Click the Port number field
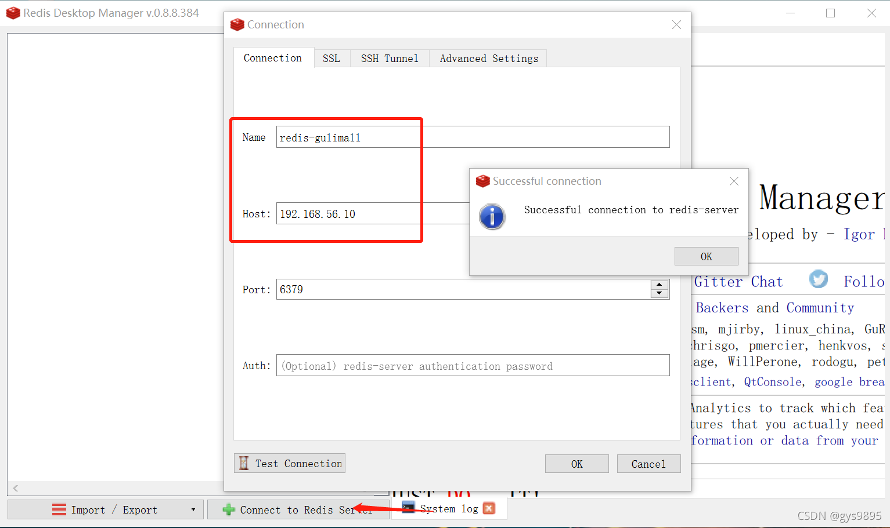The image size is (890, 528). point(463,289)
